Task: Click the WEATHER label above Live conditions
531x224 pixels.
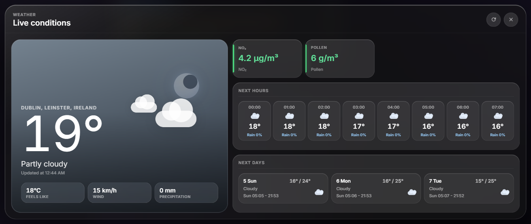Action: 24,15
